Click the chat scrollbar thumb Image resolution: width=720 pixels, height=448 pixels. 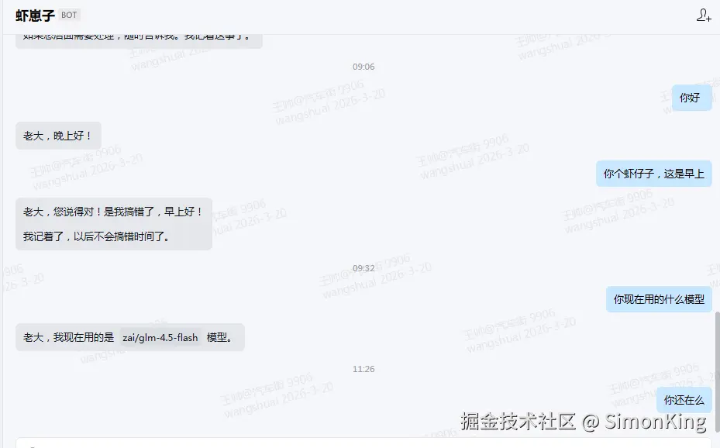coord(717,372)
